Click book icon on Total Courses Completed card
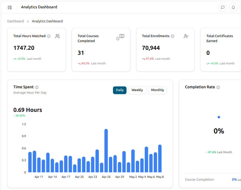This screenshot has height=190, width=241. click(x=122, y=36)
